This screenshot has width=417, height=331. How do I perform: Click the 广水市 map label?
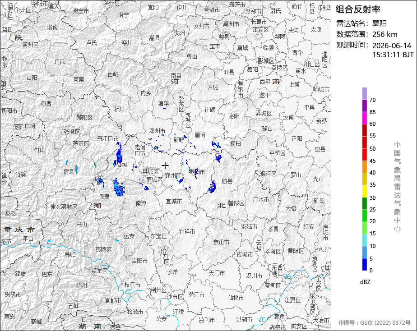[261, 199]
